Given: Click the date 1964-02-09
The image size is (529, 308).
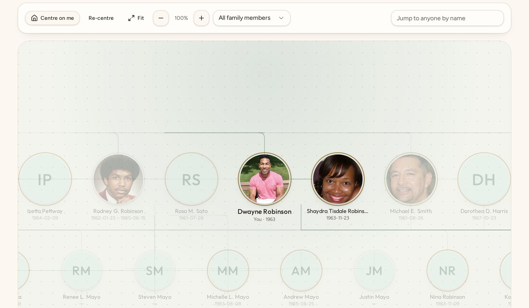Looking at the screenshot, I should click(x=45, y=218).
